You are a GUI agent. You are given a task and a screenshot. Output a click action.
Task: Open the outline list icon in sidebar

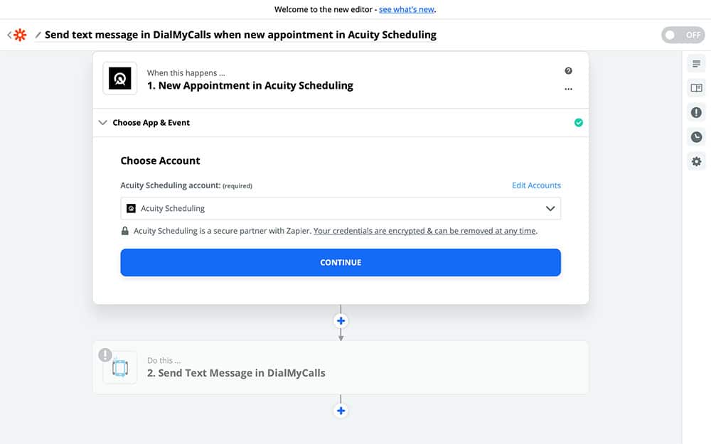coord(696,64)
